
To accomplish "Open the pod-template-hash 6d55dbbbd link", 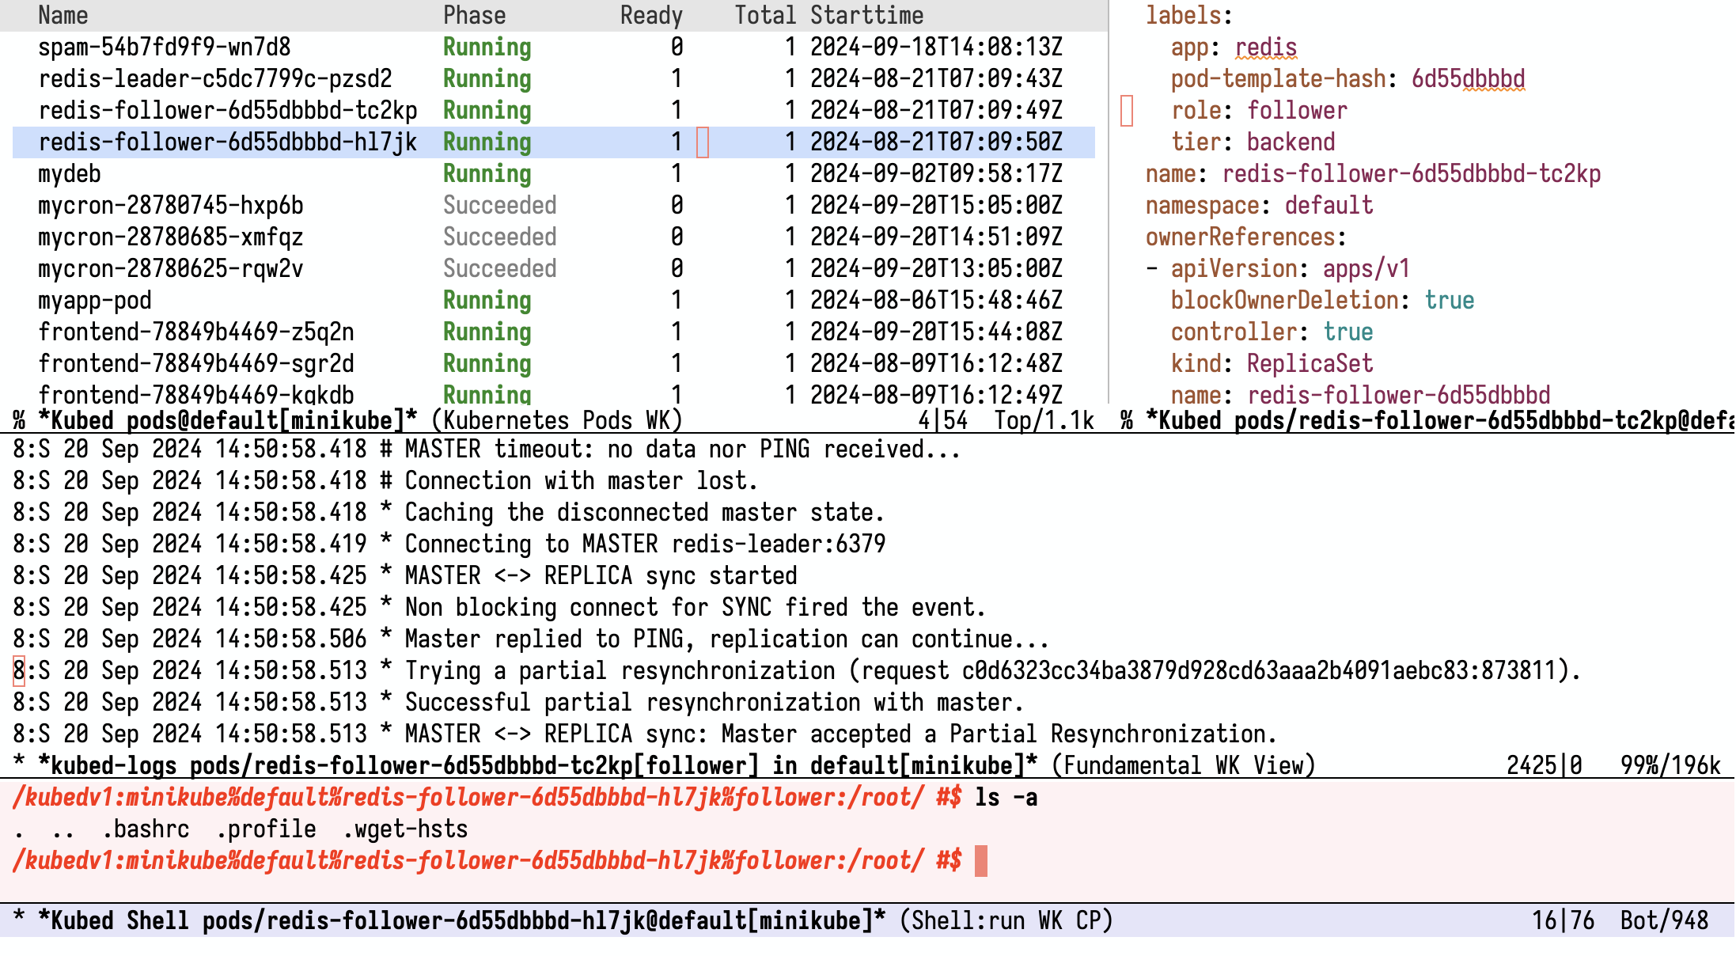I will point(1468,78).
